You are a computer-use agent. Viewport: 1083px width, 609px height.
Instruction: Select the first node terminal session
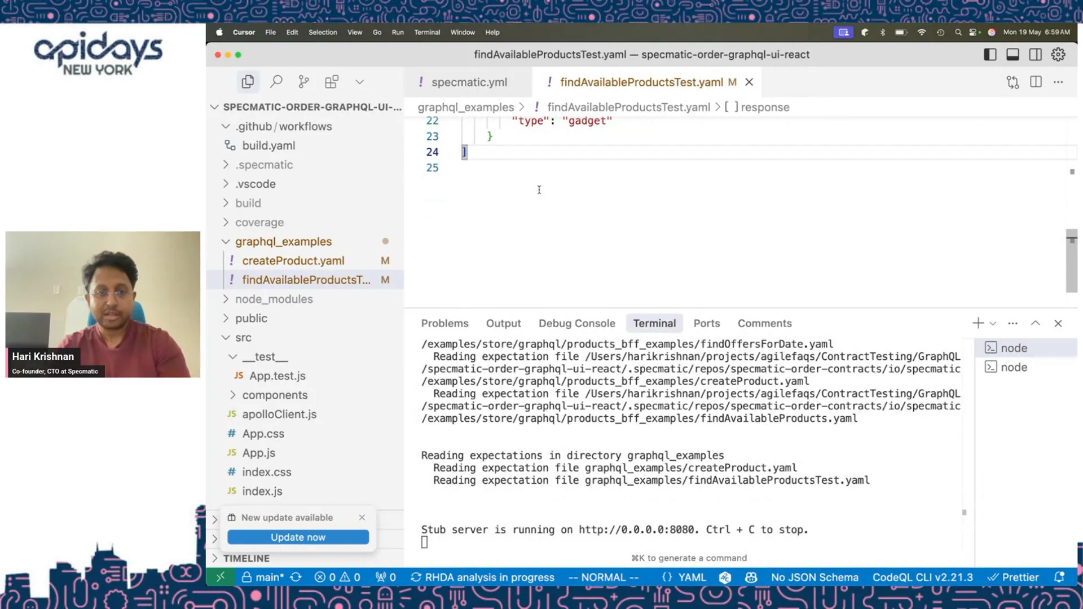point(1026,348)
